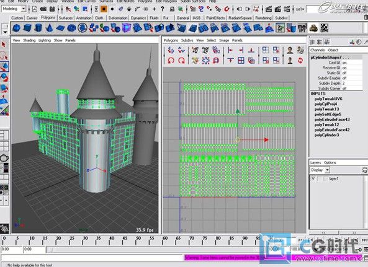Rotate UVs counterclockwise in UV editor
Screen dimensions: 368x267
point(171,61)
